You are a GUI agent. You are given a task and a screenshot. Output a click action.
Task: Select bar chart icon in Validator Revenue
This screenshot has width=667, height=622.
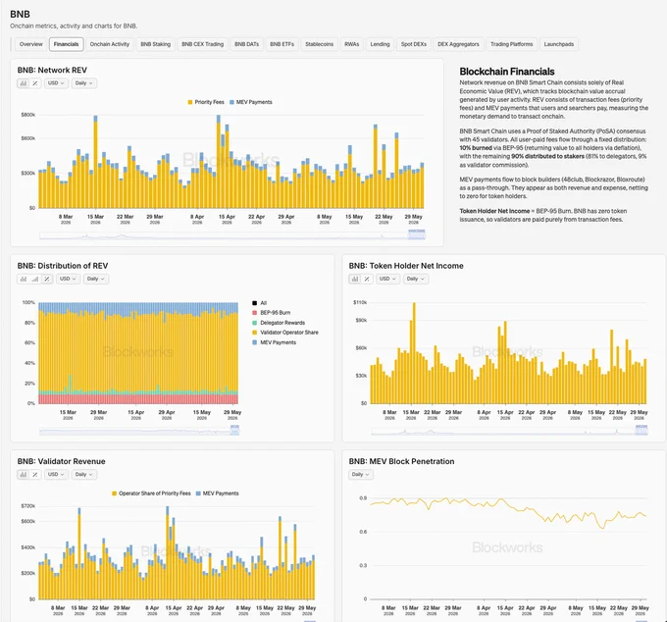[23, 475]
